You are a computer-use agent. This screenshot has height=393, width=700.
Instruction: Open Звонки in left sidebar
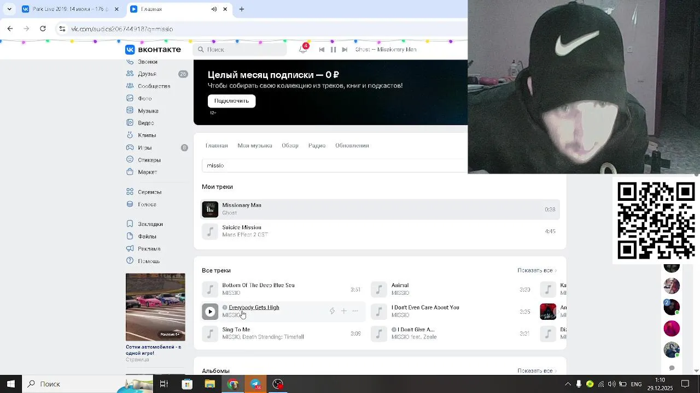tap(147, 62)
